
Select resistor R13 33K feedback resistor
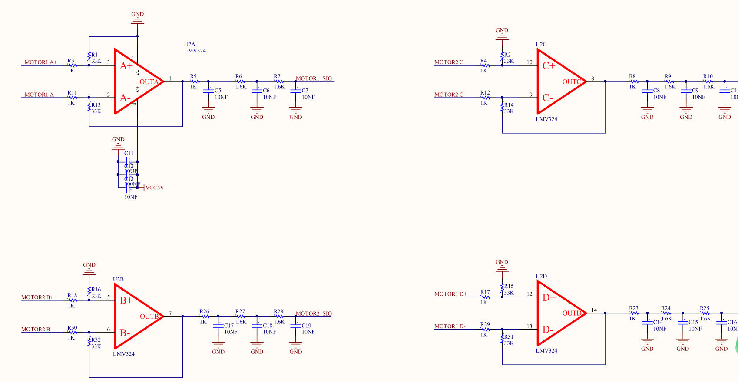pos(89,106)
